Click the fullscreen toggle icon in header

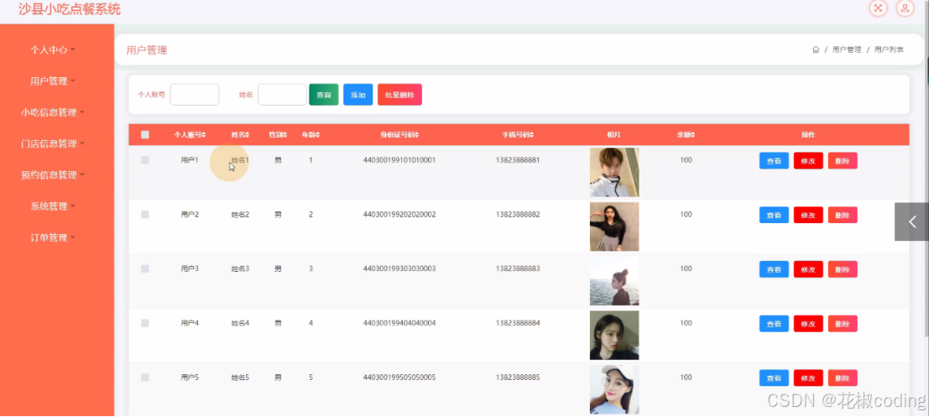click(x=878, y=8)
